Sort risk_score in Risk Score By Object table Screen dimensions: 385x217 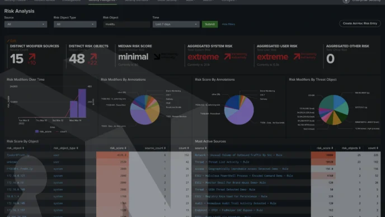(118, 148)
